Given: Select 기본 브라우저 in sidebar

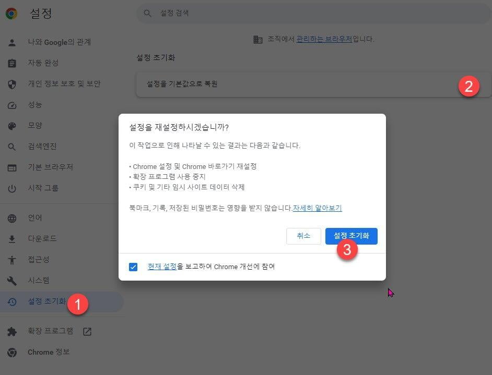Looking at the screenshot, I should (50, 167).
